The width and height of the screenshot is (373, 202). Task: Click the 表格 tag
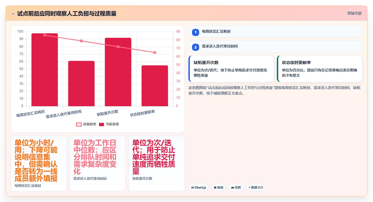click(218, 187)
